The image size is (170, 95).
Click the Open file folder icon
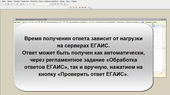5,4
